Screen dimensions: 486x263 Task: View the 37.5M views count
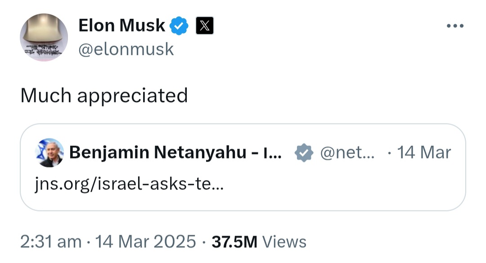[234, 241]
